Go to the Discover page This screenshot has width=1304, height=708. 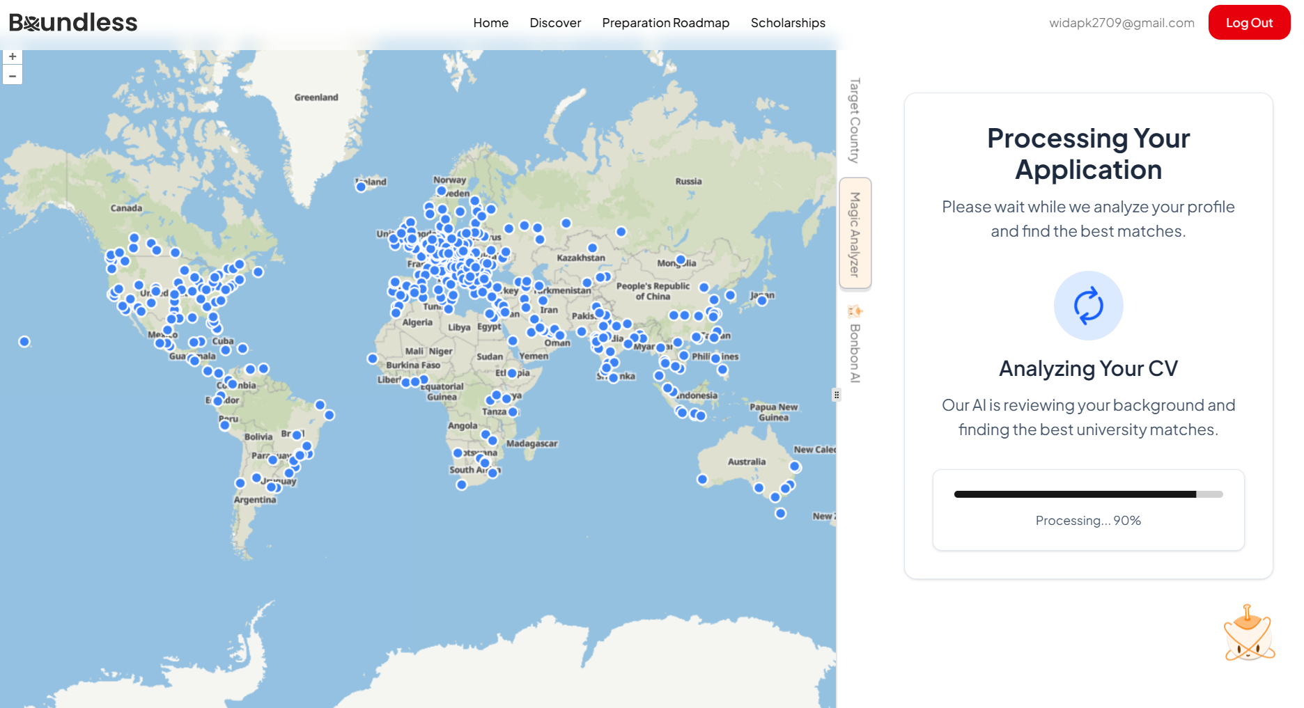point(555,23)
